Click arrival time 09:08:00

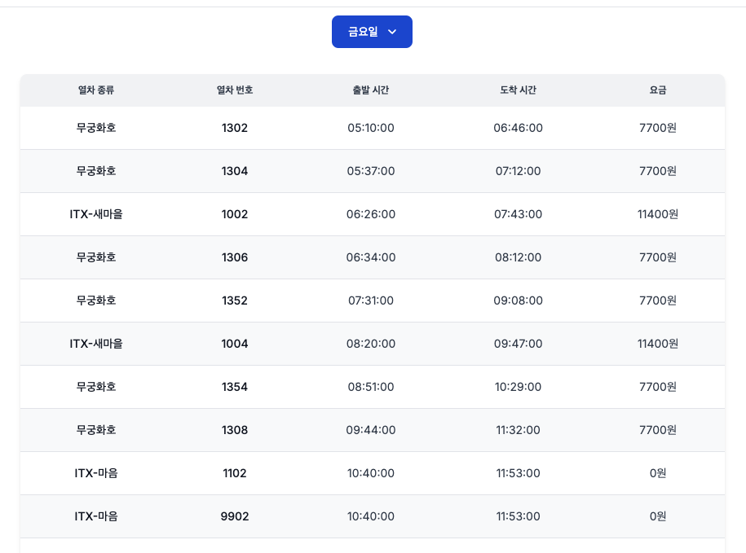(518, 301)
